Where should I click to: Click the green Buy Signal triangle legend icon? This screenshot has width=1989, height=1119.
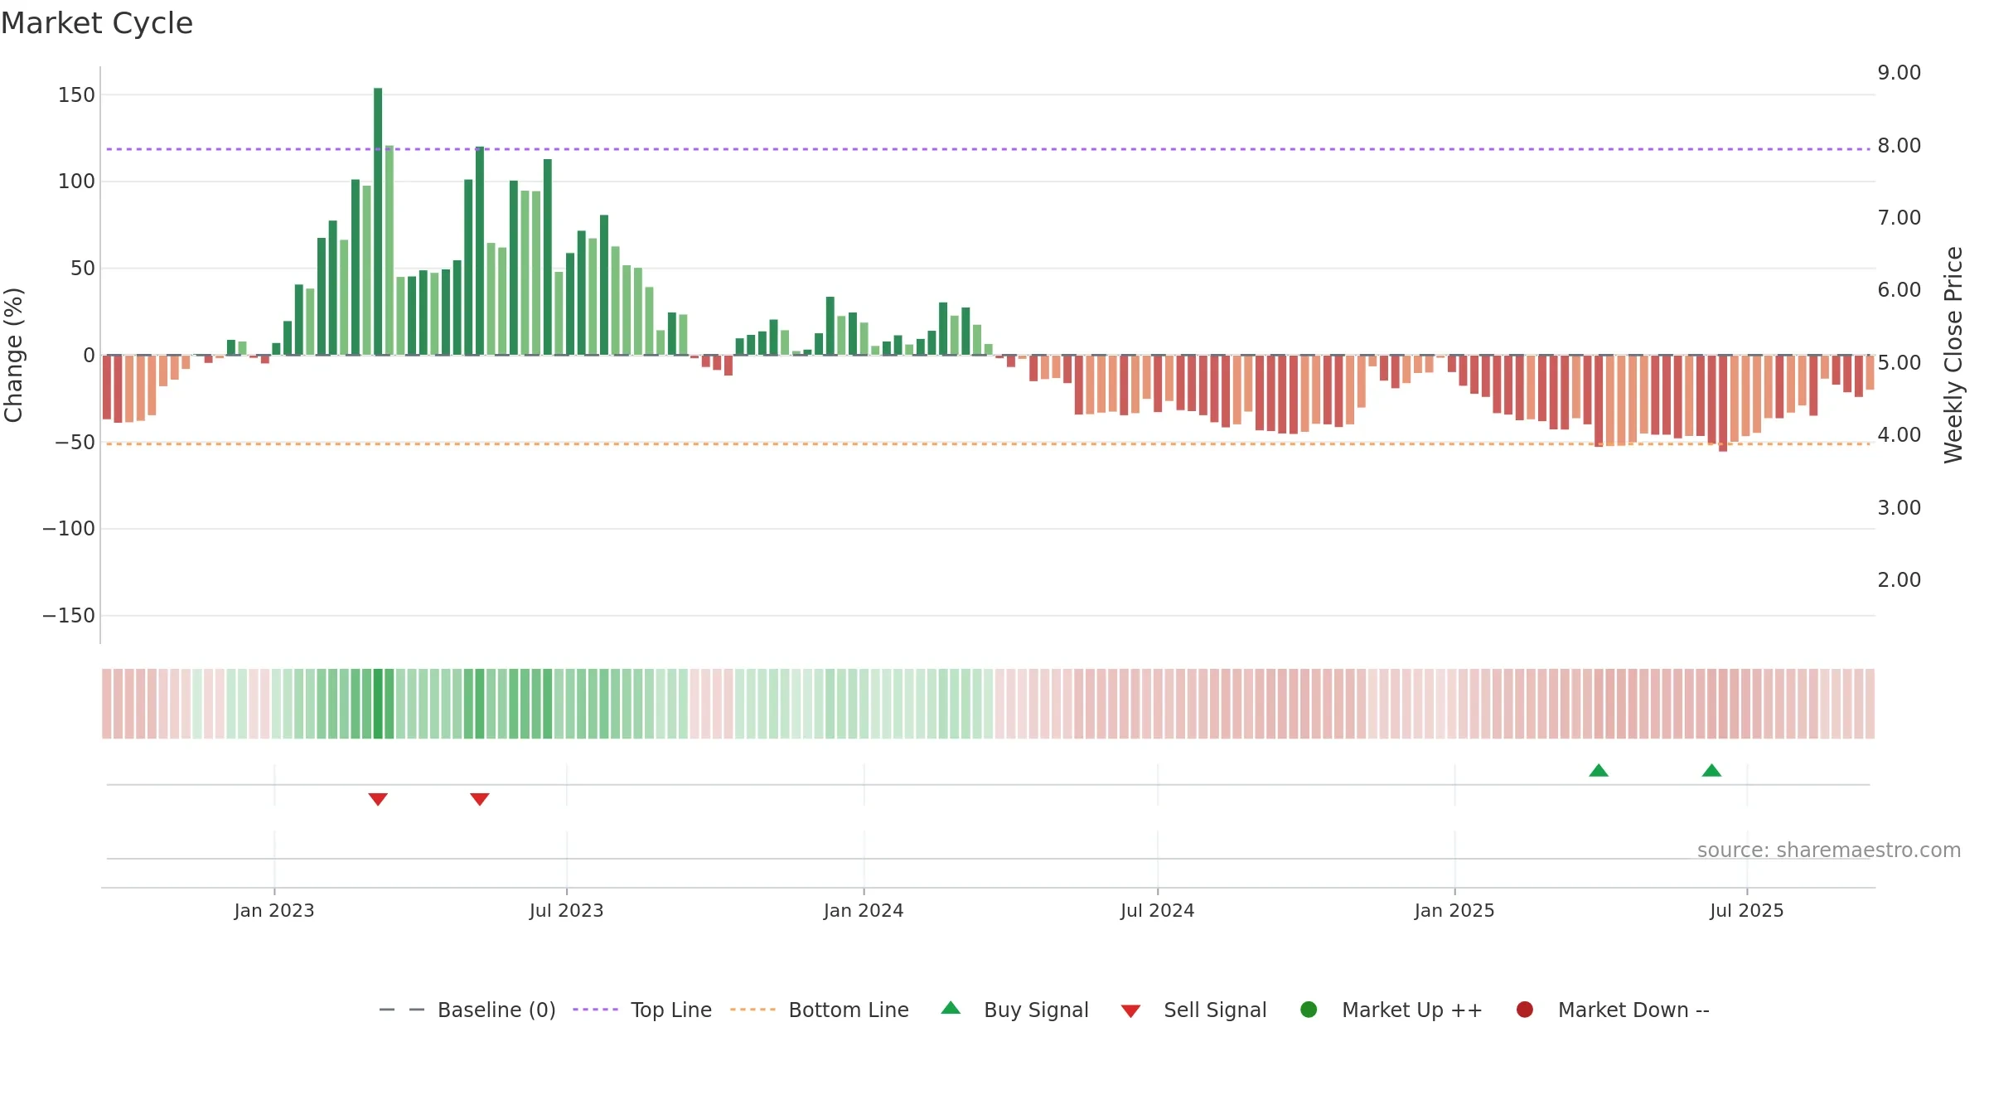tap(951, 1008)
